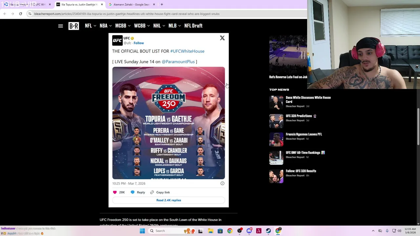Screen dimensions: 420x236
Task: Click the @ufc handle on the tweet
Action: (127, 43)
